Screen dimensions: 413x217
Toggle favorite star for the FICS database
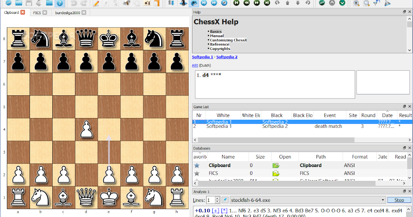197,173
